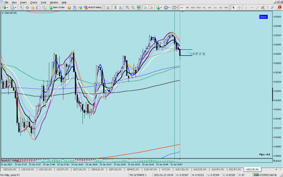
Task: Click the M1 ULTIMATE 1 status field
Action: [x=138, y=175]
